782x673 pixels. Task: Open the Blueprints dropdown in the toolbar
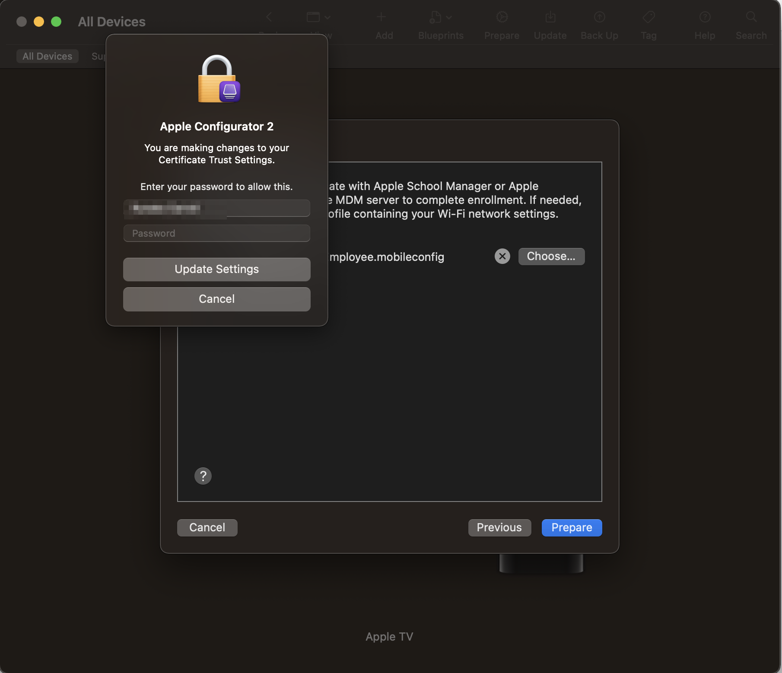441,17
